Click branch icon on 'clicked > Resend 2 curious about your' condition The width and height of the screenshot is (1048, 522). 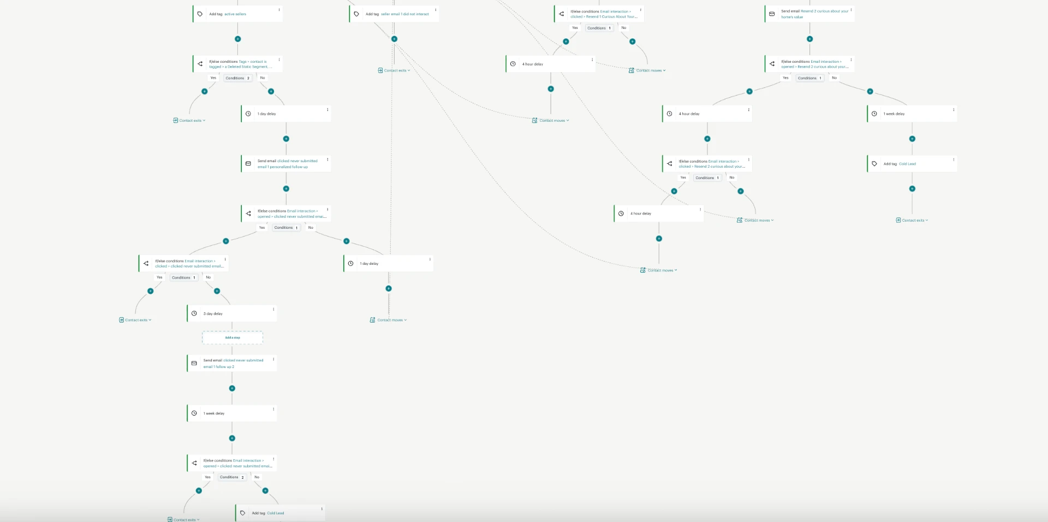tap(669, 164)
